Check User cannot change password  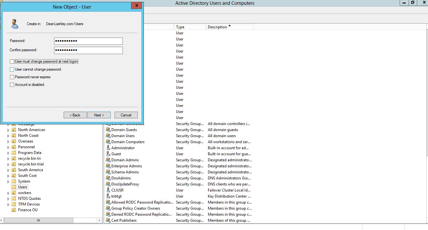pos(12,69)
